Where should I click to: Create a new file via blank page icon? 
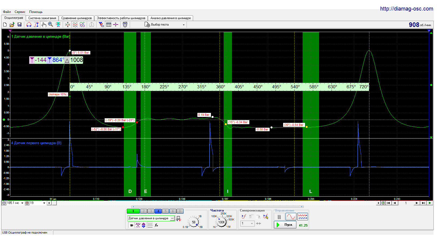click(5, 25)
